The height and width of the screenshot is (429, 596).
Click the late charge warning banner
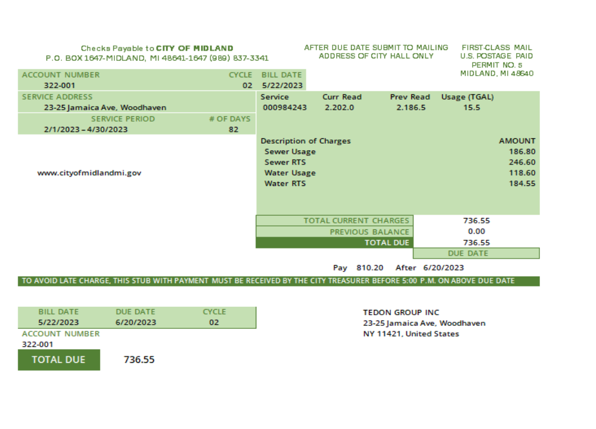tap(278, 281)
